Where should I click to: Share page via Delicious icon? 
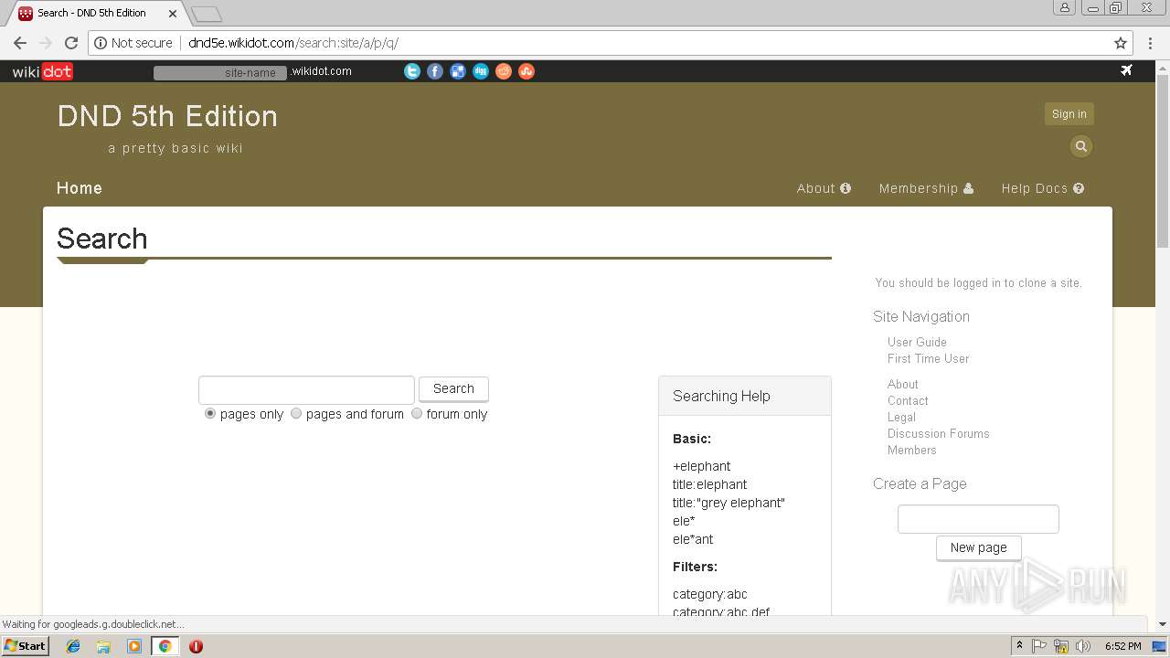tap(458, 71)
